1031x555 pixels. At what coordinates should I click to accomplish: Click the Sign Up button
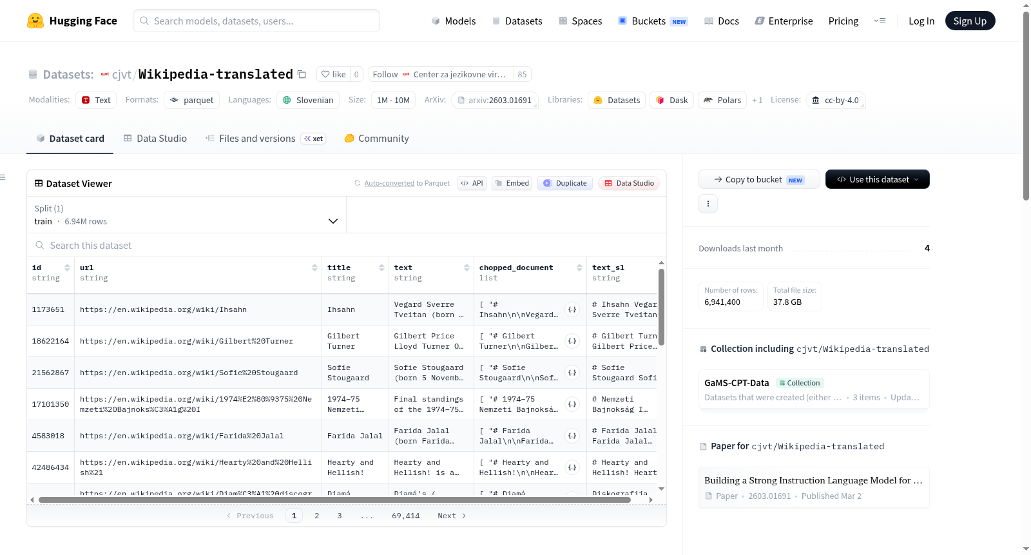pyautogui.click(x=970, y=21)
